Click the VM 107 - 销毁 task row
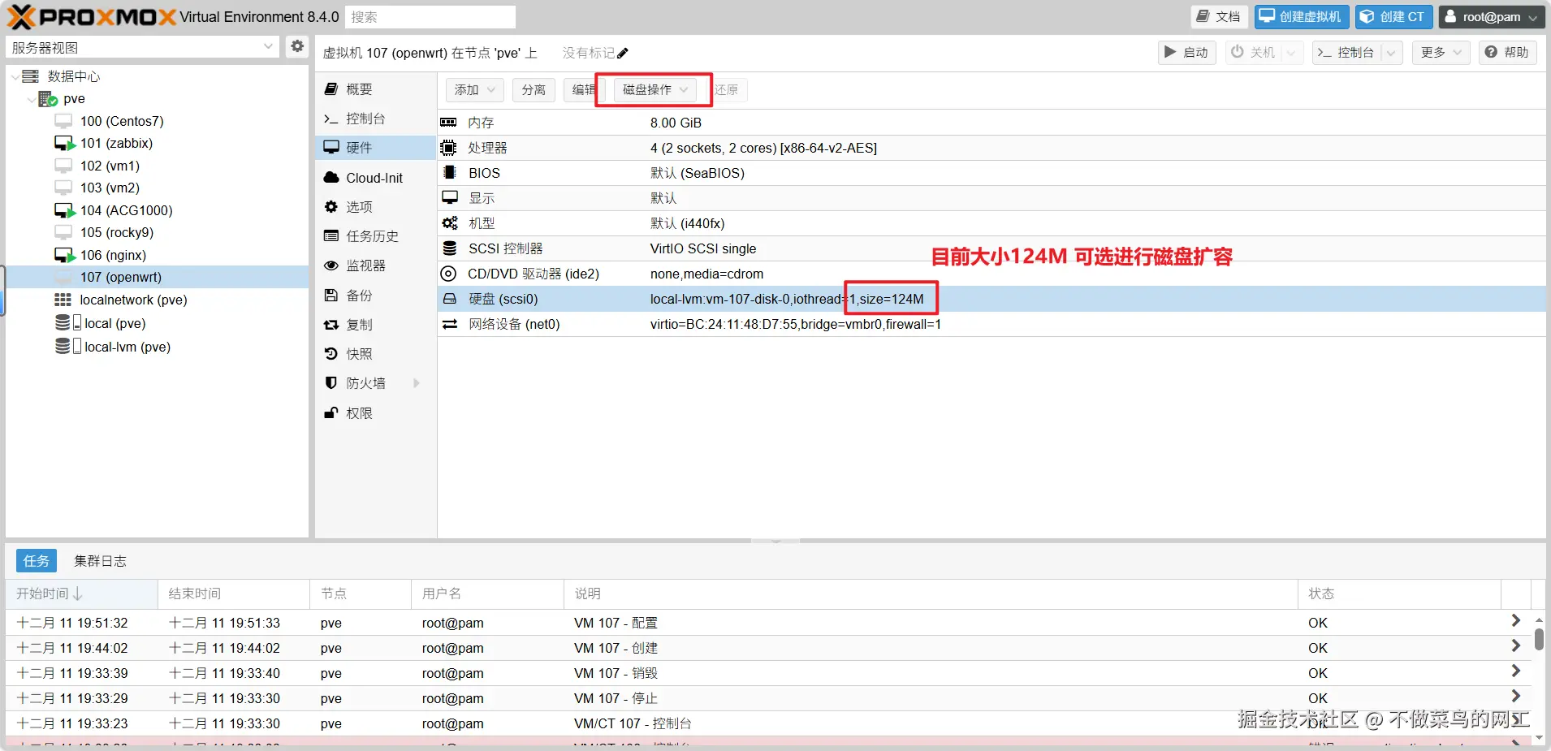Viewport: 1551px width, 751px height. tap(768, 673)
